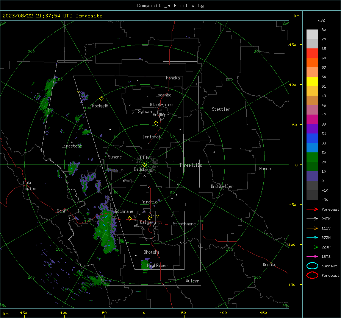The height and width of the screenshot is (318, 341).
Task: Click the yellow diamond marker near RockyMH
Action: point(101,99)
